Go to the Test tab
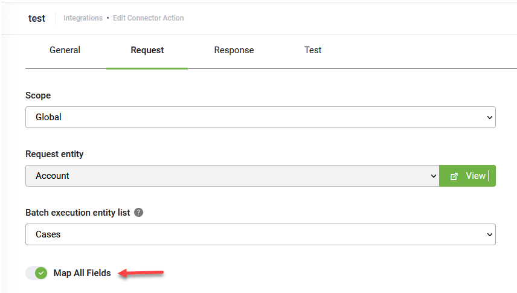517x293 pixels. click(313, 50)
